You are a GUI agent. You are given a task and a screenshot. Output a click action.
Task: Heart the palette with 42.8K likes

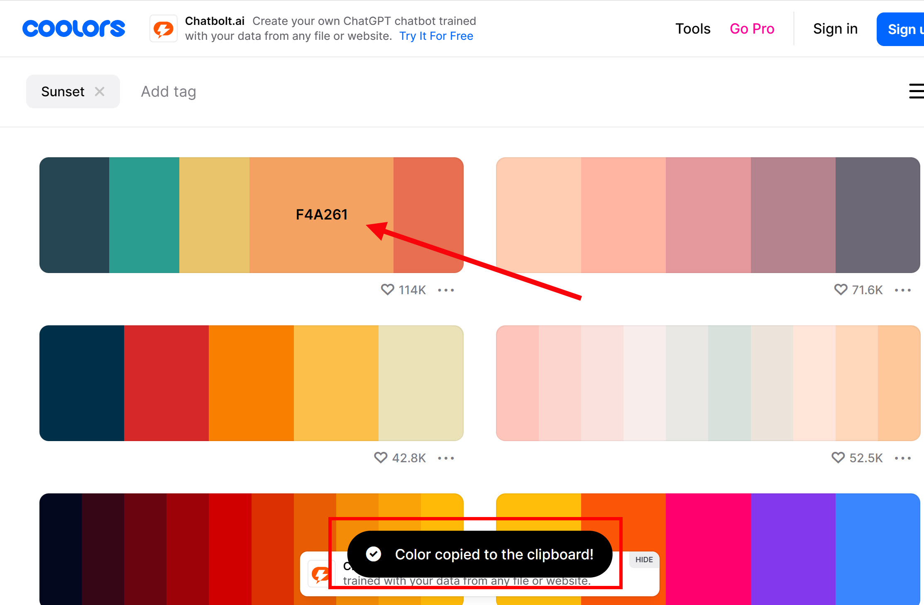381,458
